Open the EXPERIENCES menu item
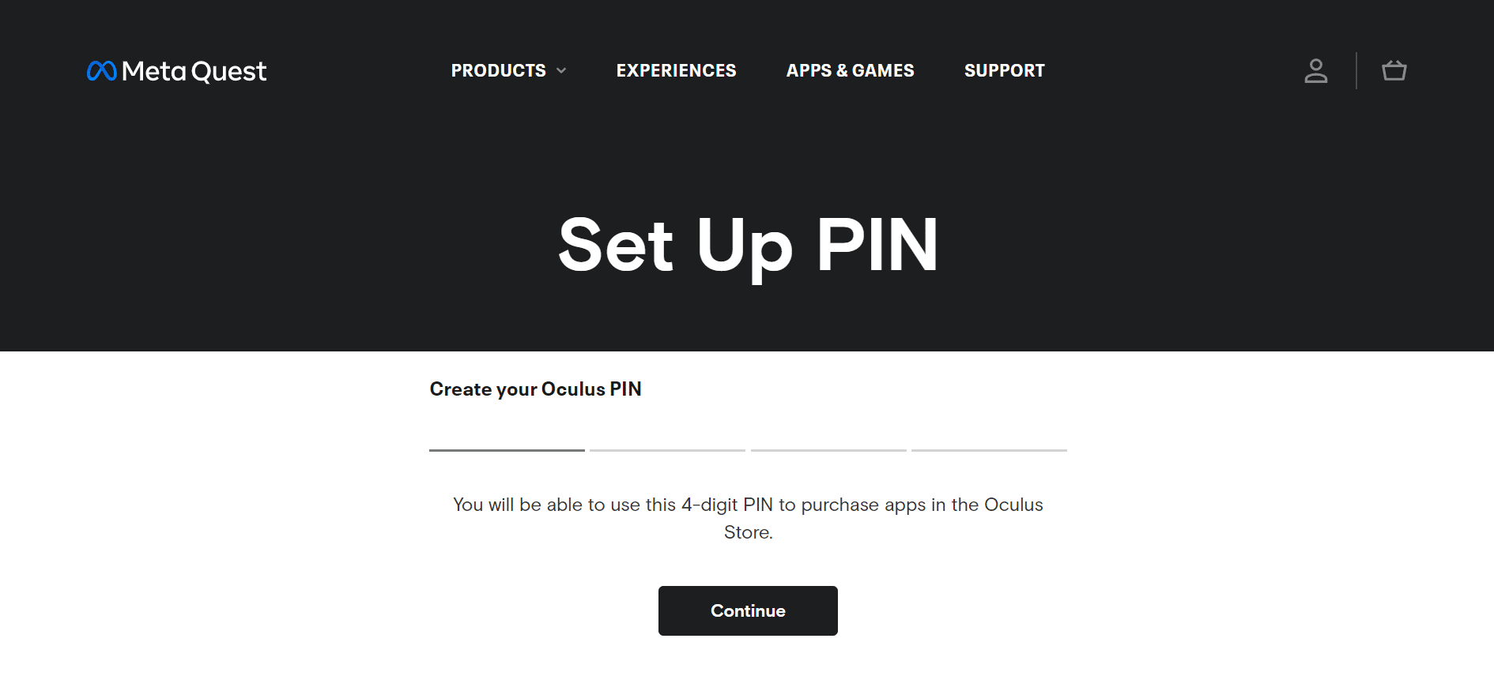 [677, 70]
